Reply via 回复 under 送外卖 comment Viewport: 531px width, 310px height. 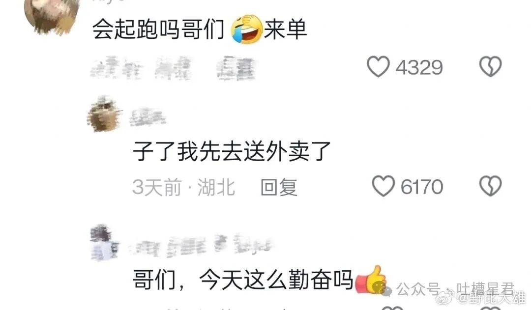click(279, 187)
